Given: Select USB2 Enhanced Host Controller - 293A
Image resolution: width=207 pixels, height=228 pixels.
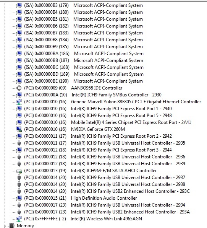Looking at the screenshot, I should pyautogui.click(x=107, y=212).
